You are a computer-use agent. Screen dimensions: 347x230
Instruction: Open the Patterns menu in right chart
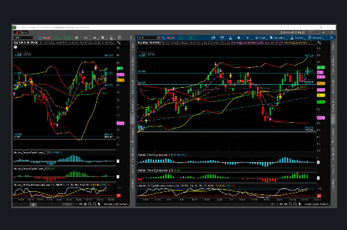(315, 38)
